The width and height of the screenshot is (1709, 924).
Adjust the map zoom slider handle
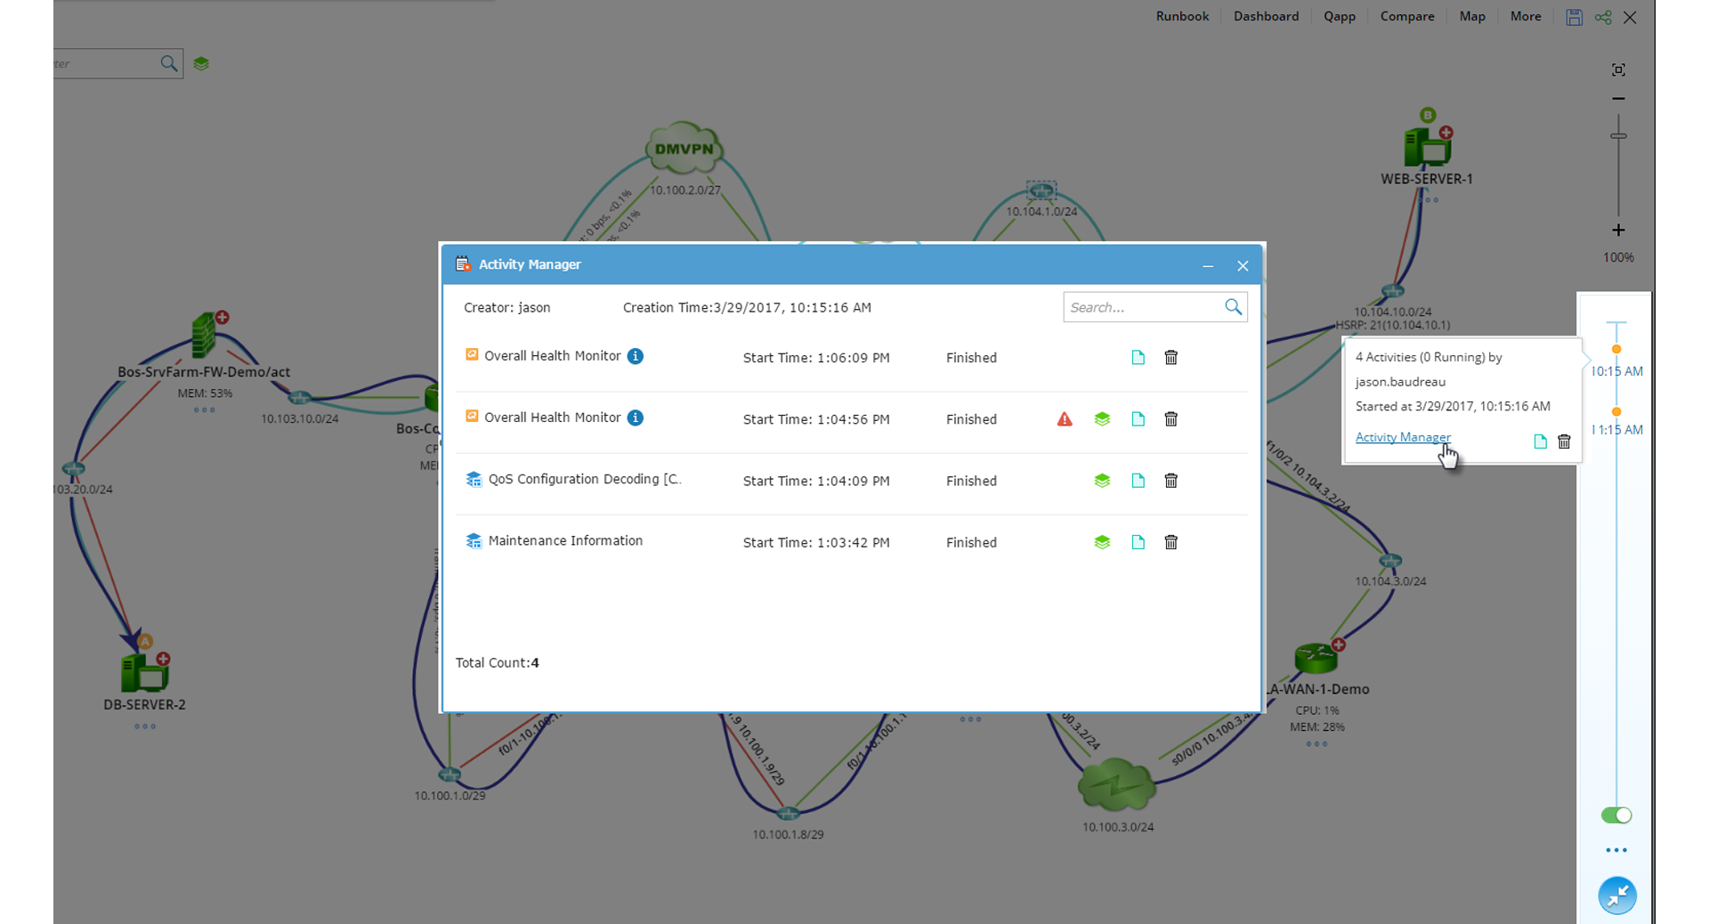click(1618, 135)
